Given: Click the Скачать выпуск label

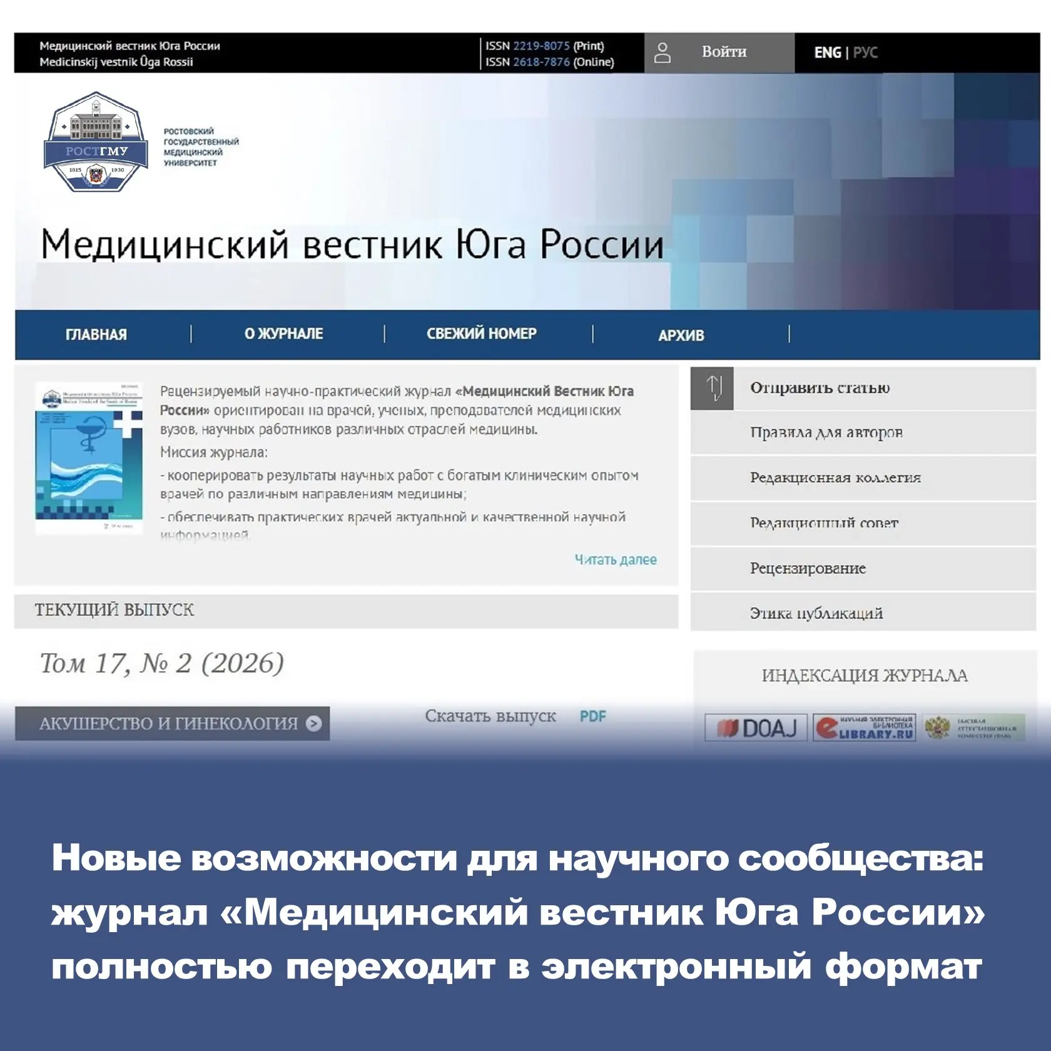Looking at the screenshot, I should click(490, 716).
